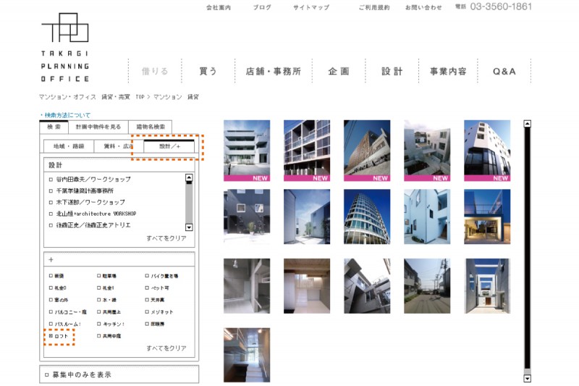Open the ご利用規約 link
Image resolution: width=579 pixels, height=386 pixels.
[x=374, y=7]
